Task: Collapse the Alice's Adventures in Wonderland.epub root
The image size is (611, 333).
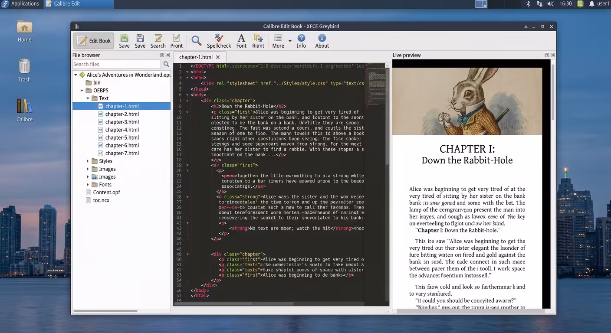Action: [76, 75]
